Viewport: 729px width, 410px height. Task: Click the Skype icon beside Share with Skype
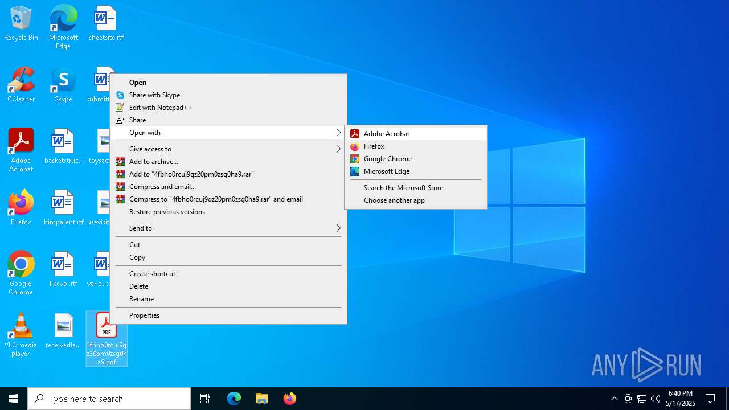pyautogui.click(x=120, y=95)
